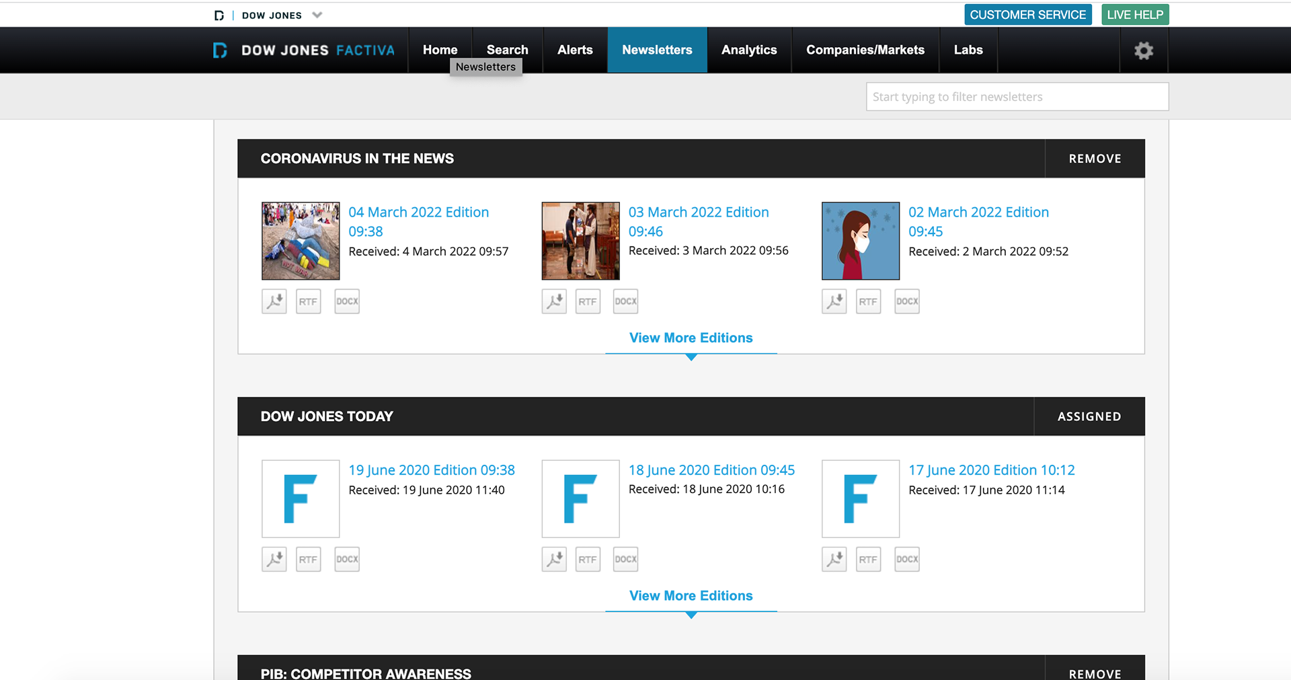1291x680 pixels.
Task: Go to the Home tab
Action: click(440, 50)
